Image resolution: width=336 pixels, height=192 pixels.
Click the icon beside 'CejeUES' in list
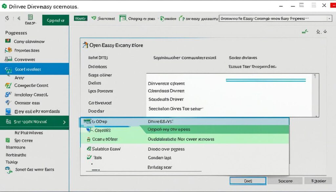pos(89,130)
